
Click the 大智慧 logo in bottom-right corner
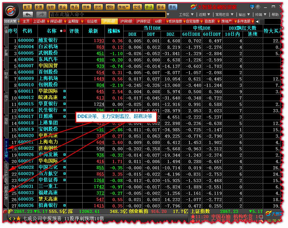273,214
